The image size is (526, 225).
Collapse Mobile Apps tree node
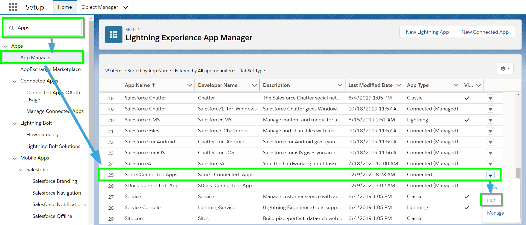pyautogui.click(x=15, y=158)
